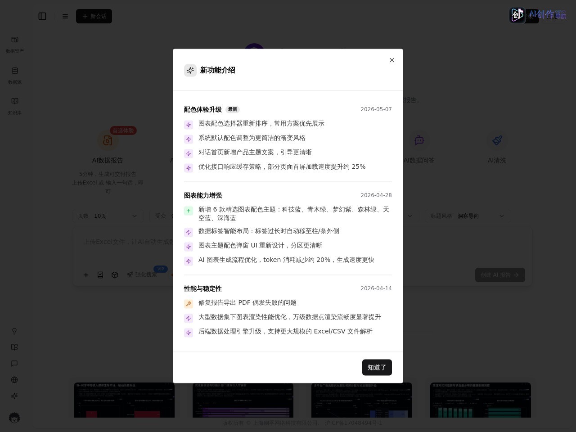Image resolution: width=576 pixels, height=432 pixels.
Task: Click the sparkle icon in lower sidebar
Action: pos(14,396)
